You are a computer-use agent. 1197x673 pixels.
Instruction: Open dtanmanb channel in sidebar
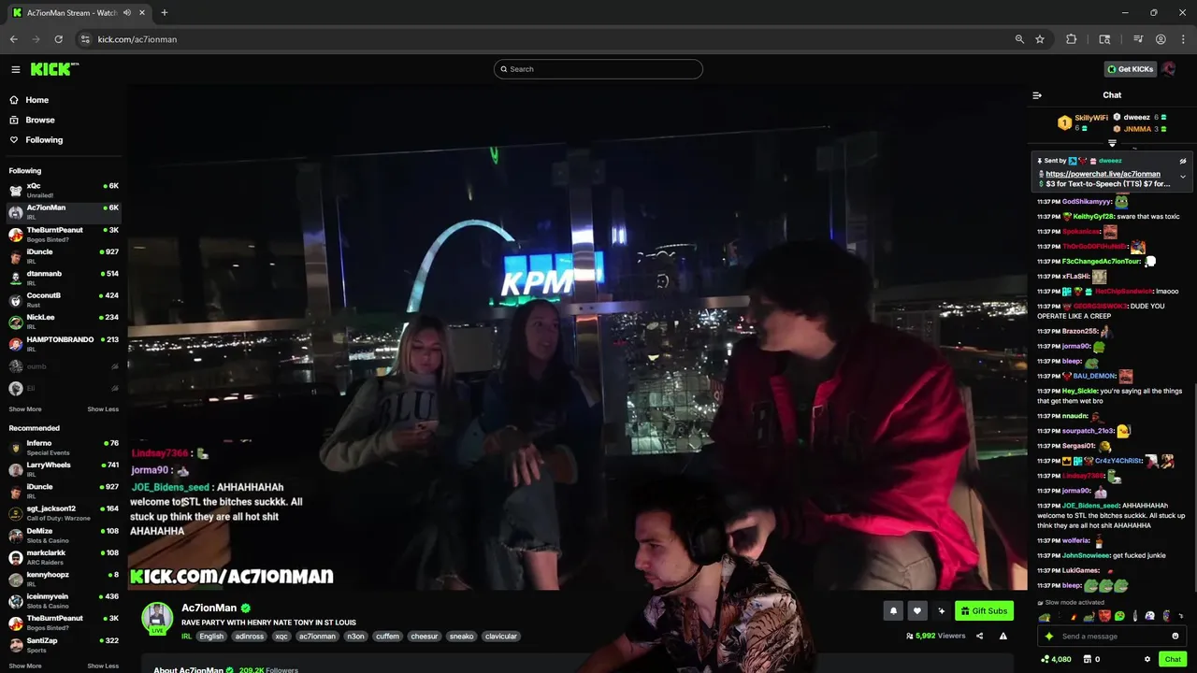tap(64, 278)
